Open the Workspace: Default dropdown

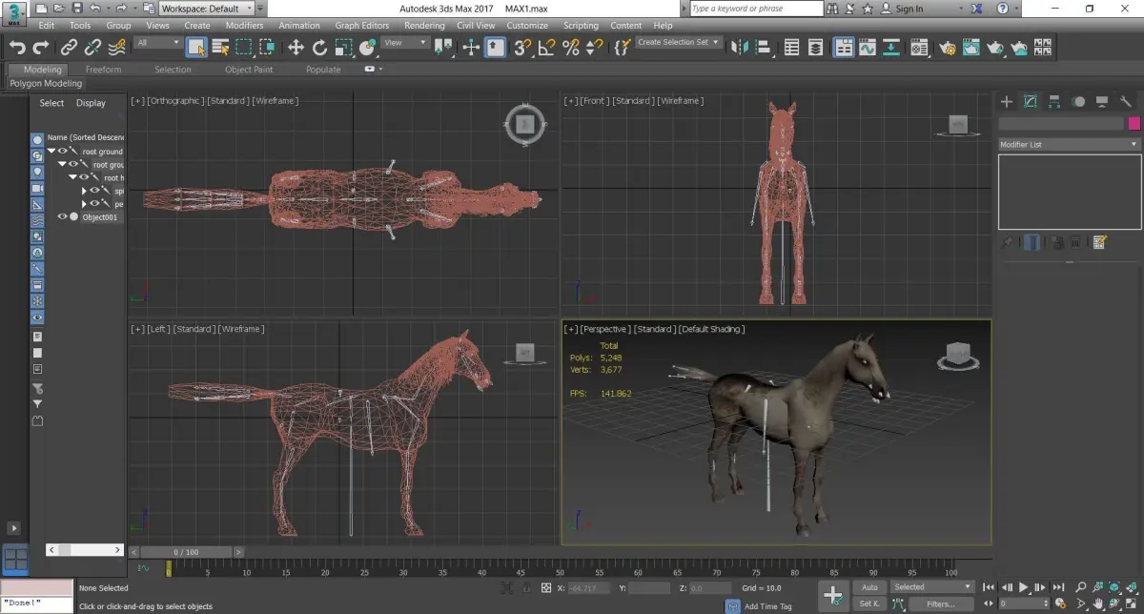click(x=207, y=9)
